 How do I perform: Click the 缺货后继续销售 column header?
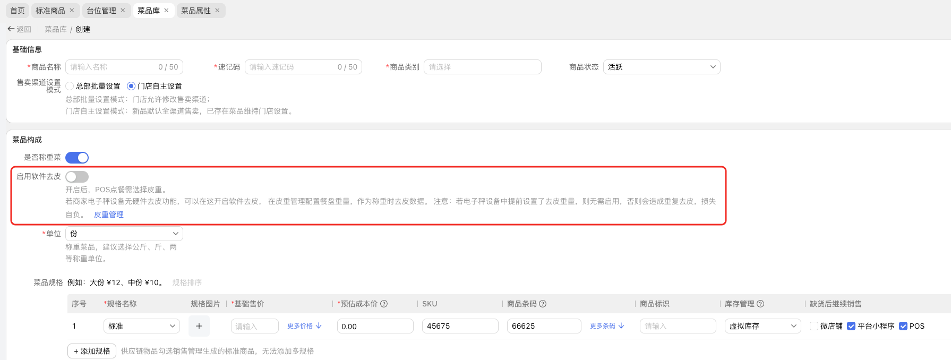[x=836, y=304]
